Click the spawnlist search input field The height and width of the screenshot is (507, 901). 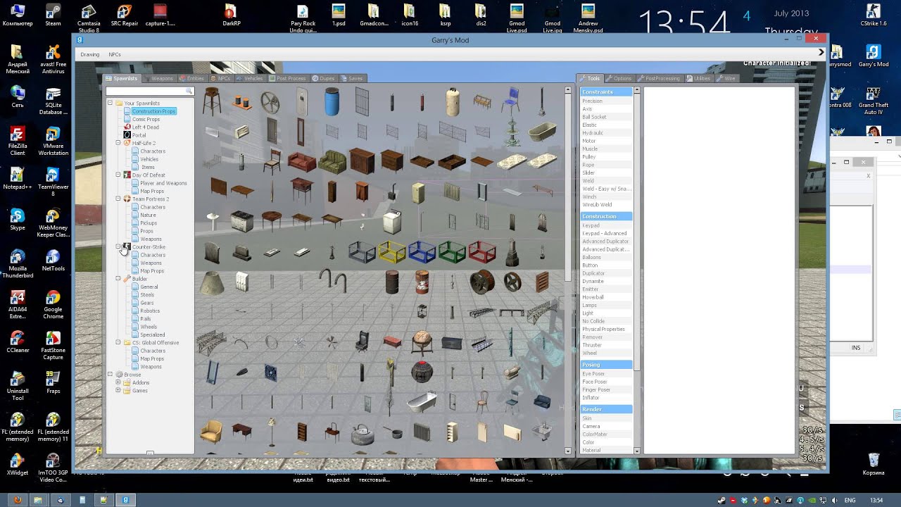pos(145,92)
